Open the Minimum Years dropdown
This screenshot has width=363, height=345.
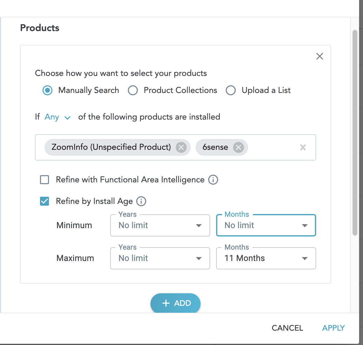(160, 225)
